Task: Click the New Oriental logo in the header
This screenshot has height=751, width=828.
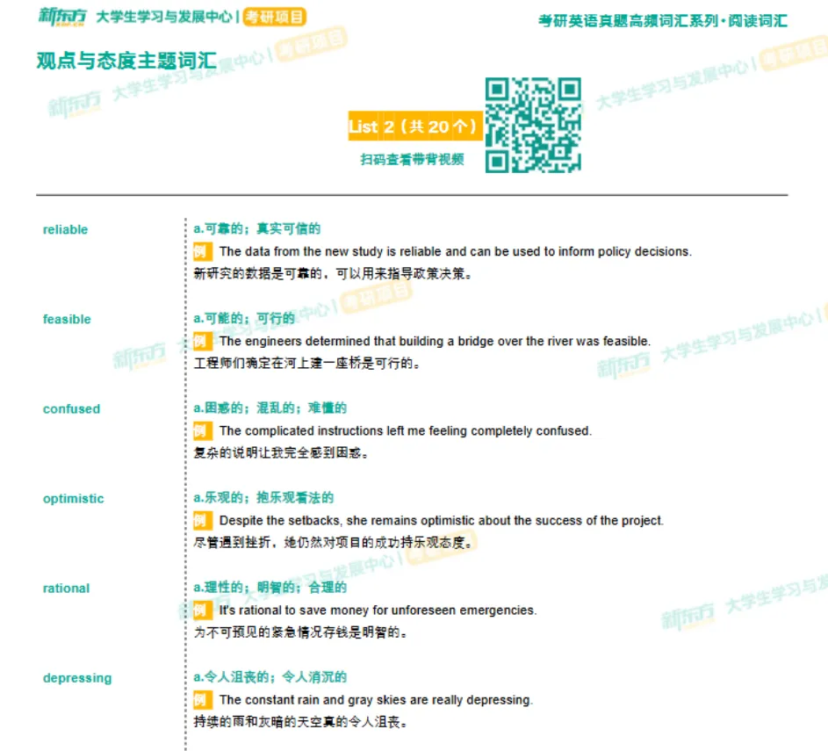Action: coord(62,17)
